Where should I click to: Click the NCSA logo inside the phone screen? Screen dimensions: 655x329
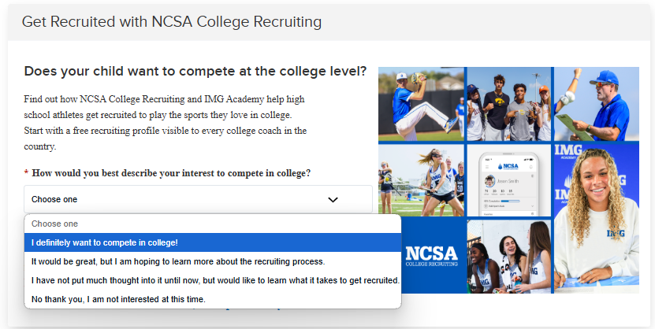click(508, 166)
